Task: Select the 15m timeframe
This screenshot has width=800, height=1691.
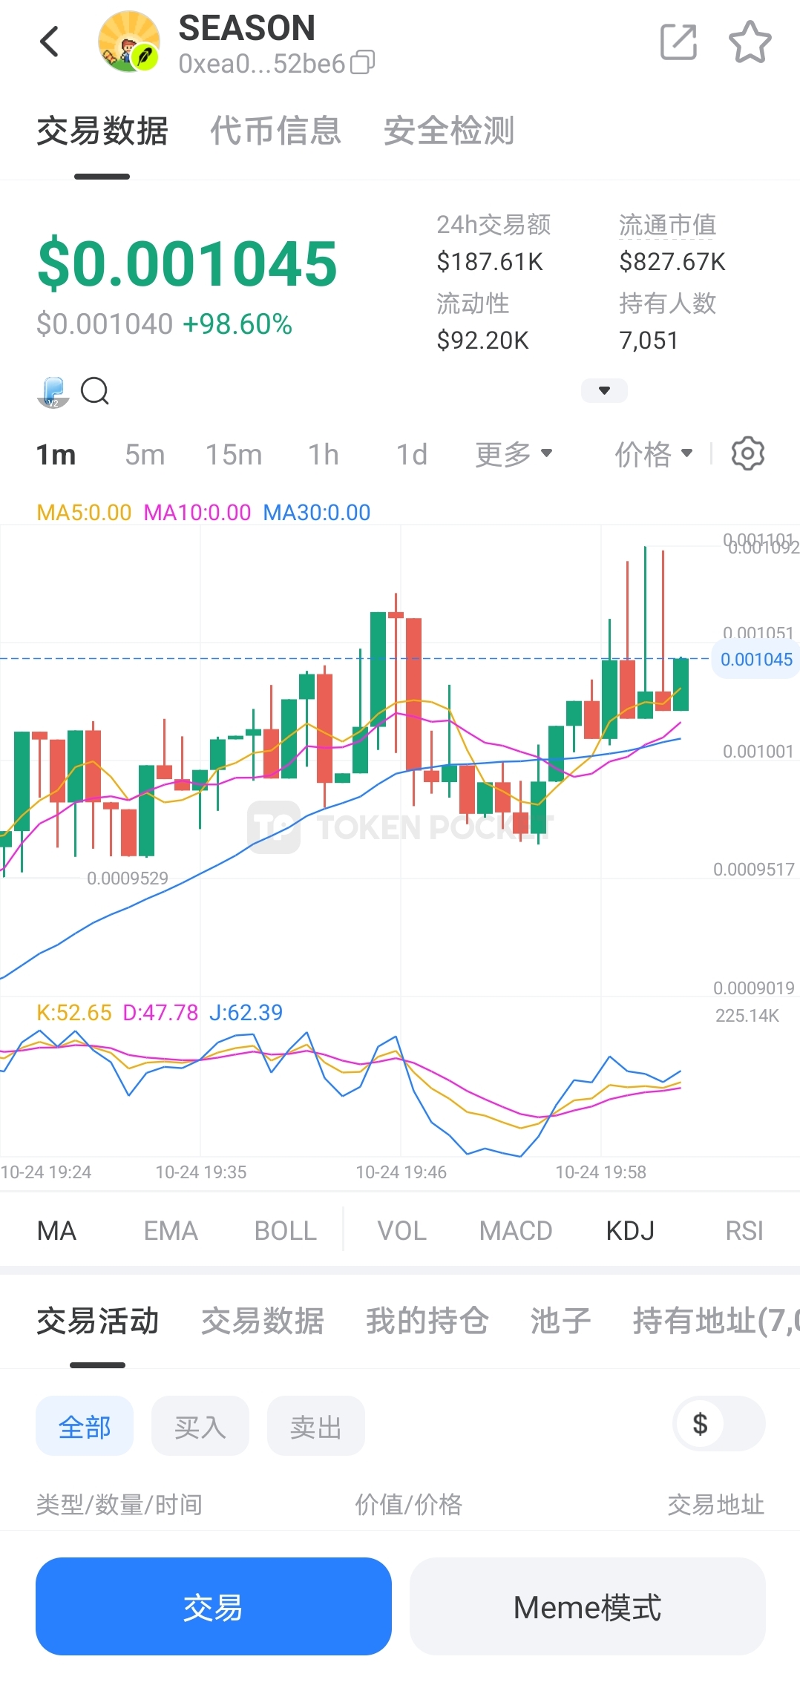Action: pyautogui.click(x=234, y=454)
